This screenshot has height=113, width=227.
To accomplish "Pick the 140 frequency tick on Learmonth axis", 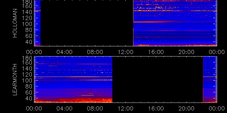I will click(x=27, y=69).
